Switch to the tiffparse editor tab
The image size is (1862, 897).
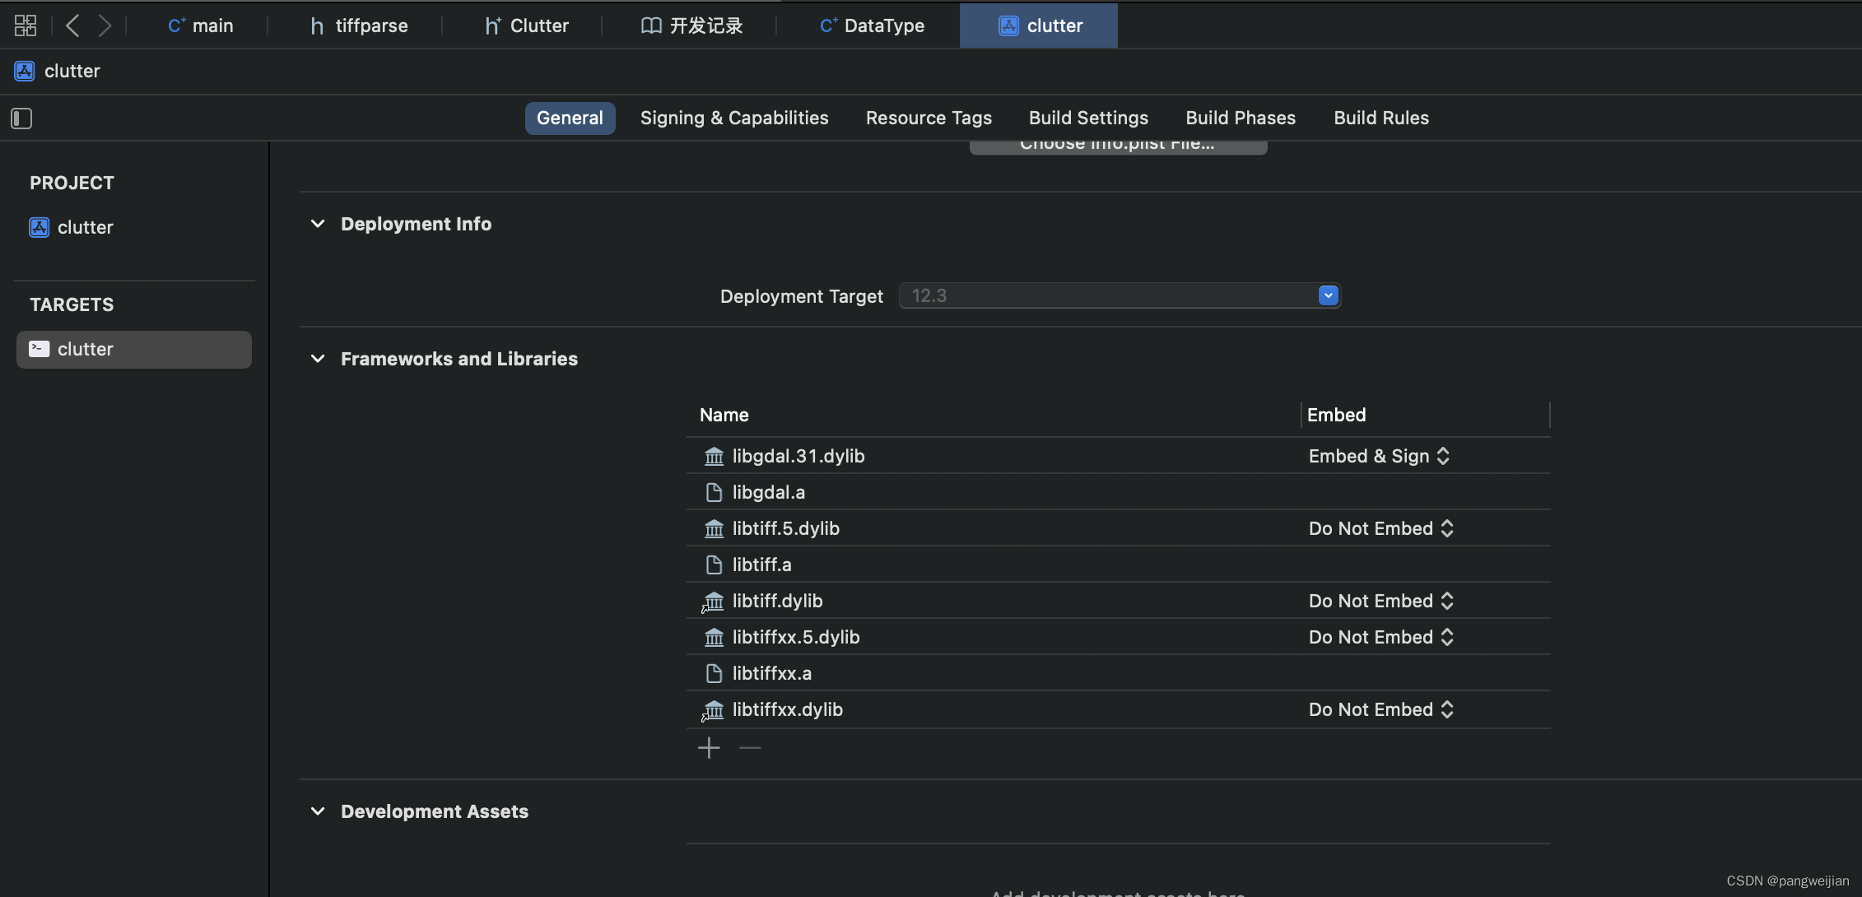point(359,26)
